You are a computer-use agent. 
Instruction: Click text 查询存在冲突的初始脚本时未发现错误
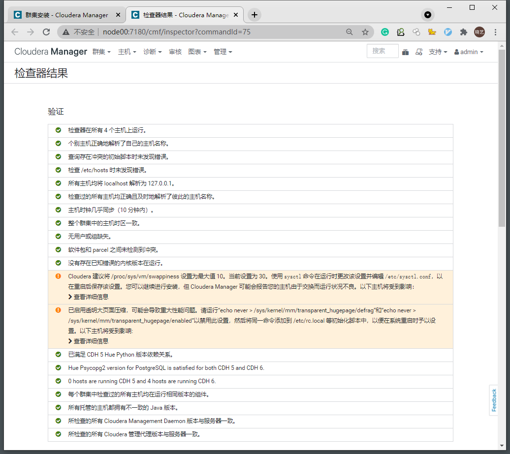pos(119,156)
